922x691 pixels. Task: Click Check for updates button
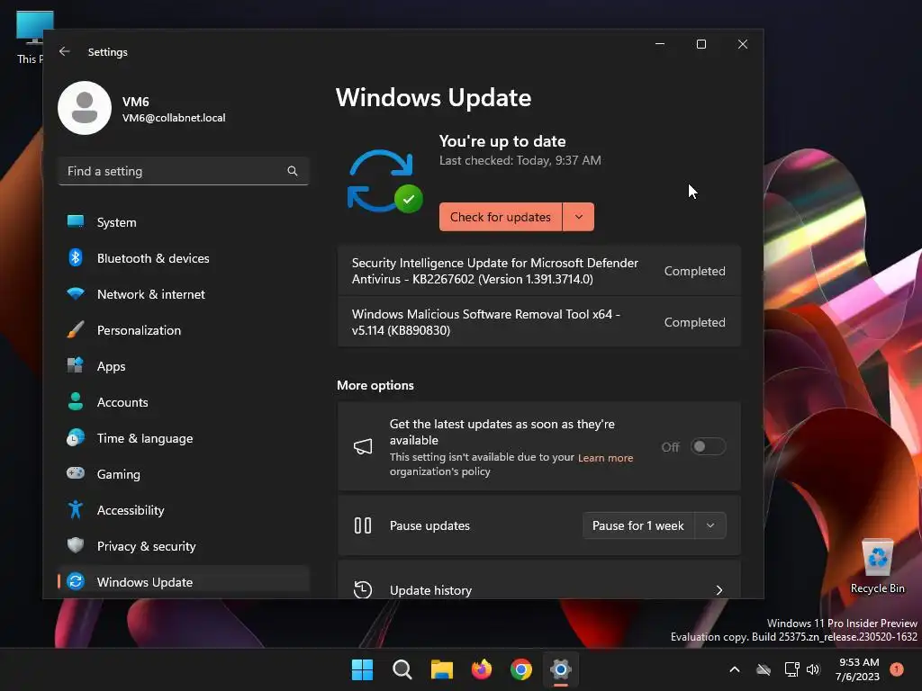tap(501, 217)
